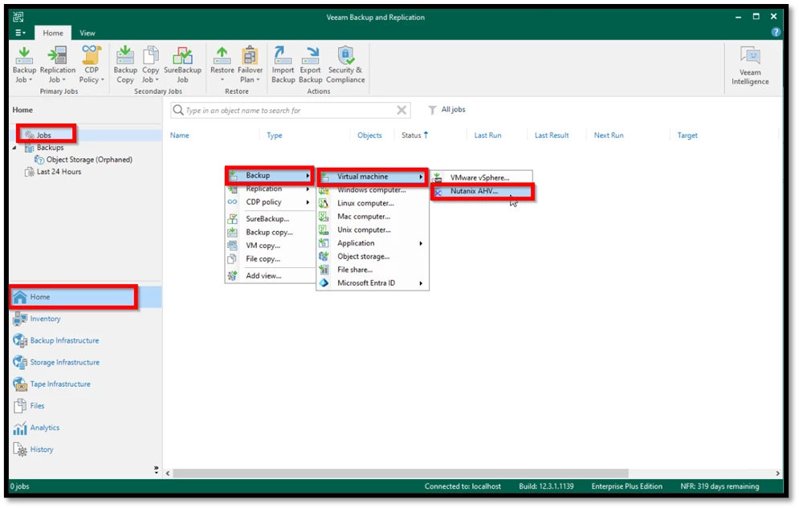
Task: Open the Backup Job ribbon button
Action: point(24,65)
